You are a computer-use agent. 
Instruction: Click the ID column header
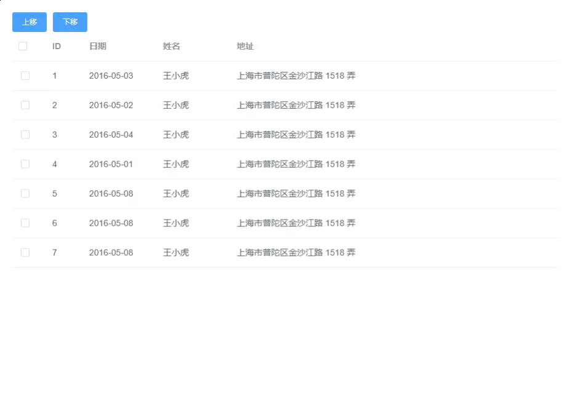56,46
